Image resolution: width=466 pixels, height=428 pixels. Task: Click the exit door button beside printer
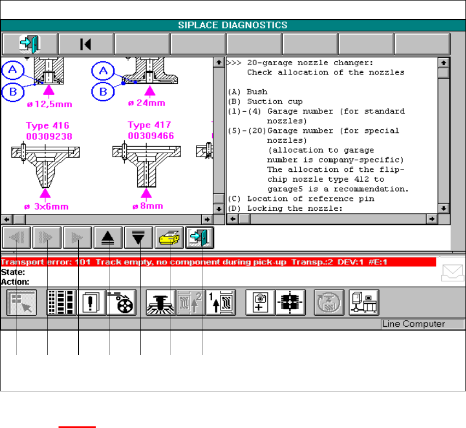[200, 238]
